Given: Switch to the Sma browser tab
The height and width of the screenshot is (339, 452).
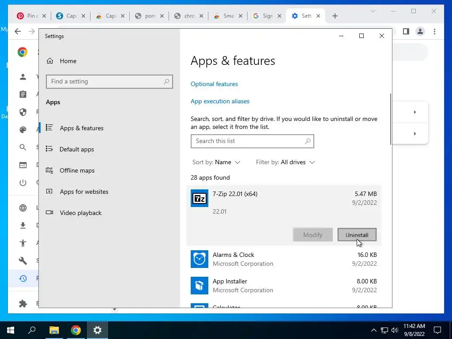Looking at the screenshot, I should click(x=228, y=16).
